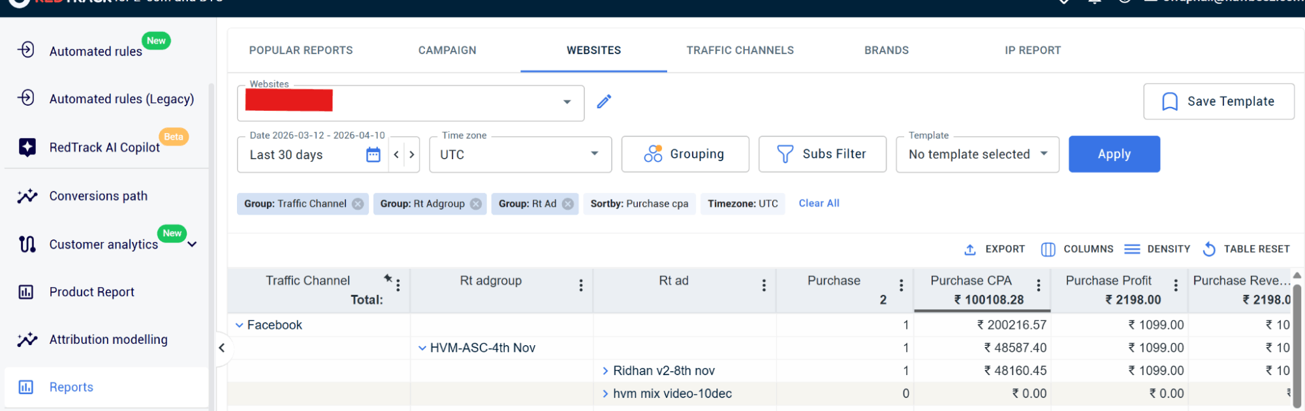Open Purchase column options menu

coord(901,285)
